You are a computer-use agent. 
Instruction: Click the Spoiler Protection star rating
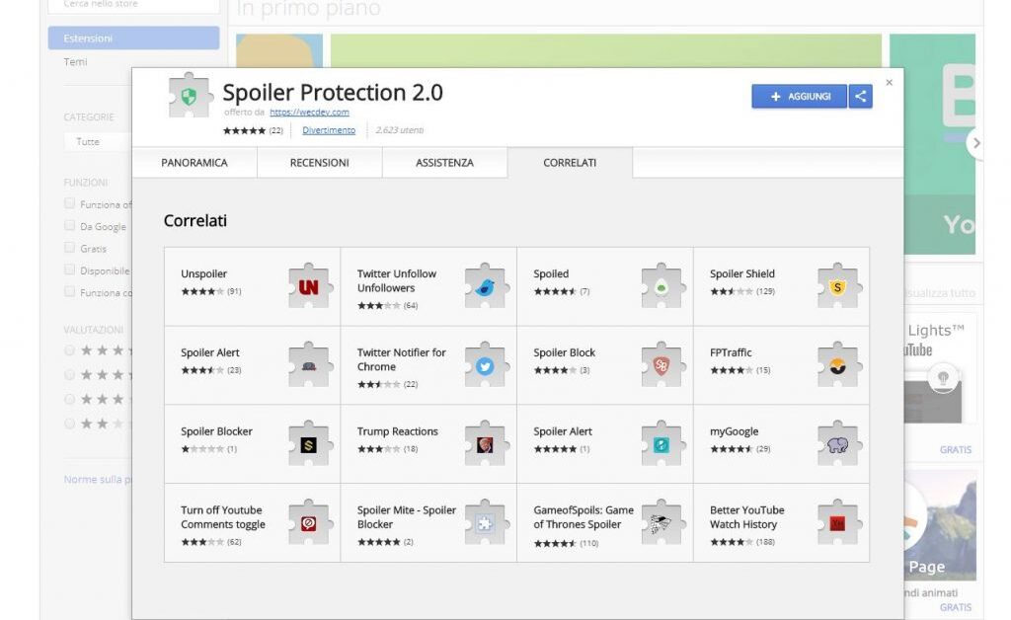245,131
